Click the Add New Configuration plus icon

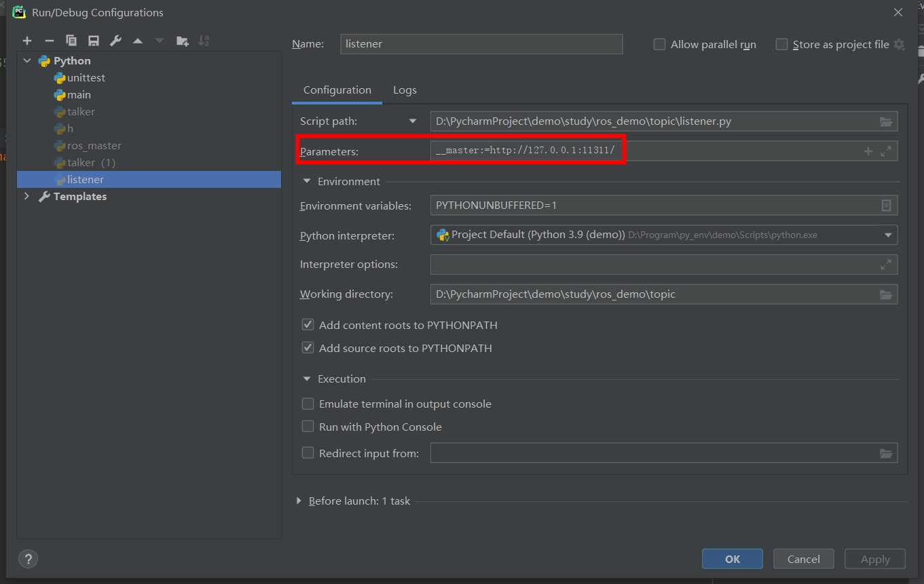[27, 41]
